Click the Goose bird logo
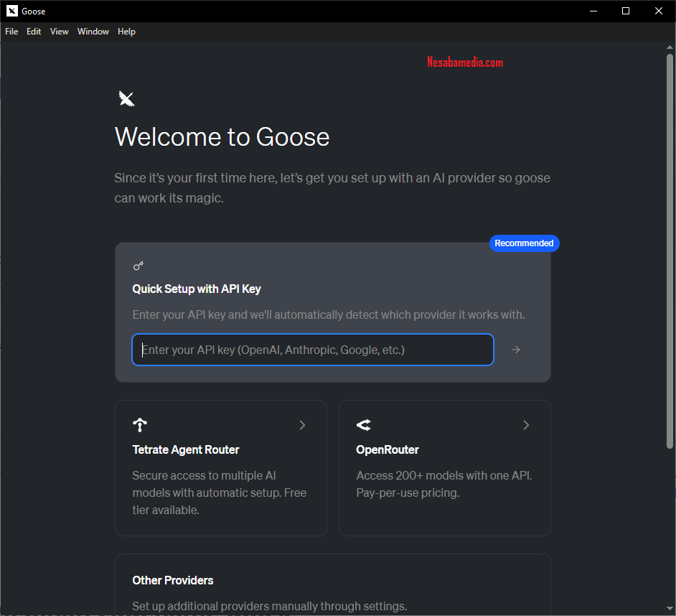Image resolution: width=676 pixels, height=616 pixels. (126, 98)
